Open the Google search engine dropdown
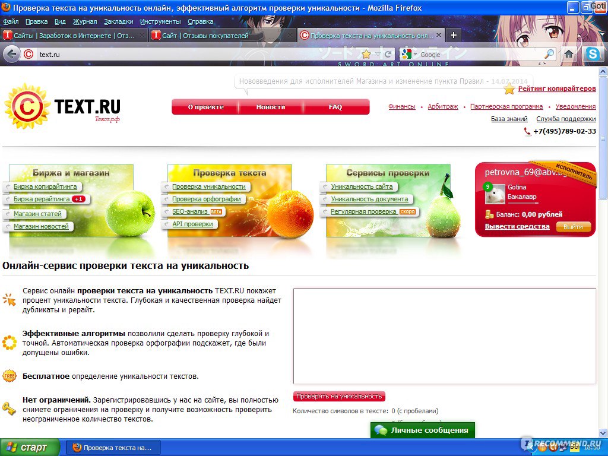The image size is (608, 456). [x=415, y=54]
